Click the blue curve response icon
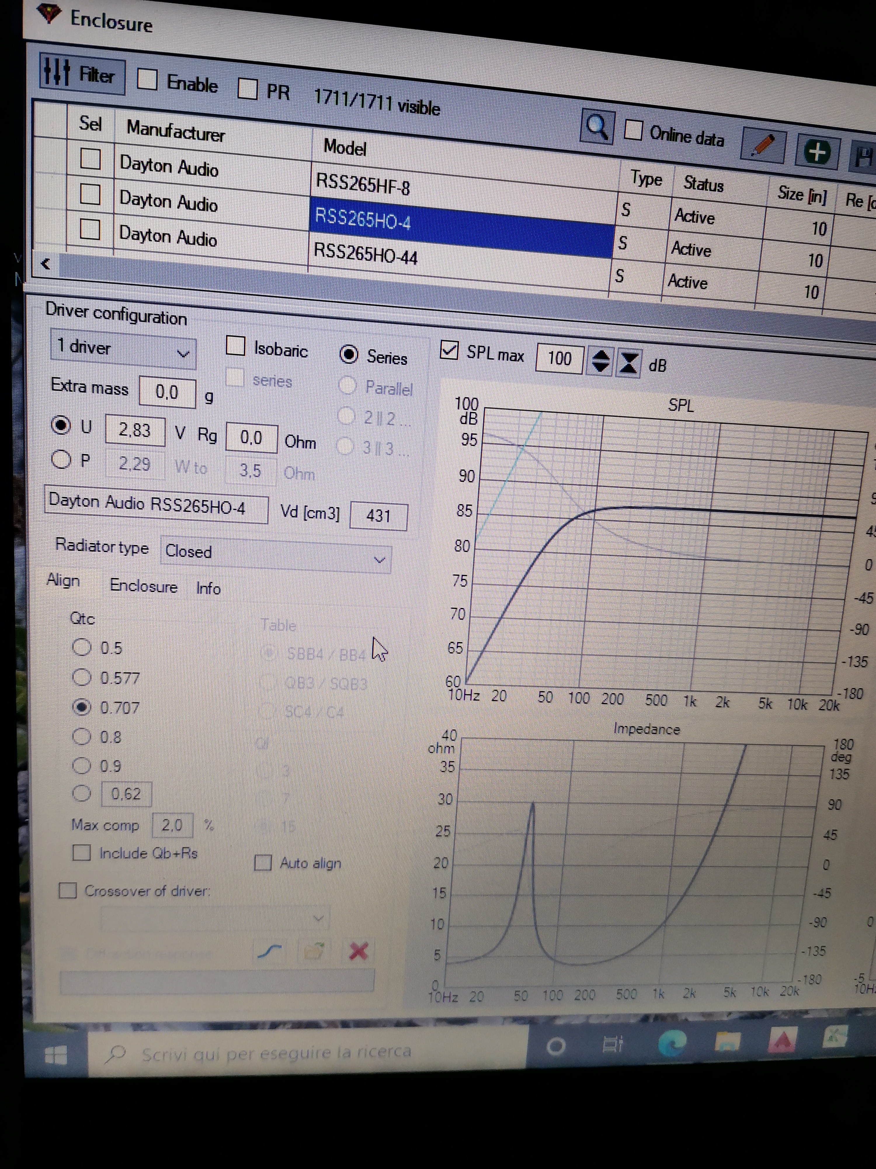Screen dimensions: 876x1169 coord(270,951)
